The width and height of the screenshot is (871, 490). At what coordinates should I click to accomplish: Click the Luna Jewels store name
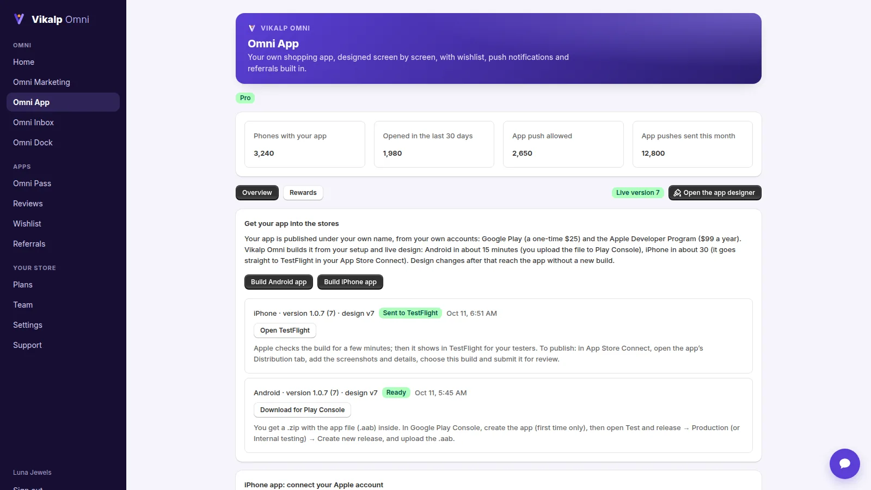[32, 473]
